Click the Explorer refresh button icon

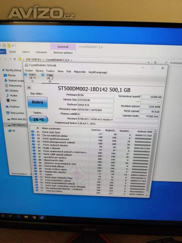pos(155,62)
